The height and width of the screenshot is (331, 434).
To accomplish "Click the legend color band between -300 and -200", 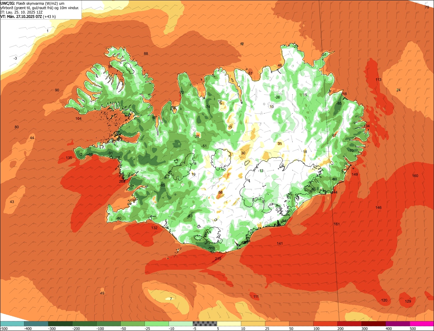I will (60, 324).
